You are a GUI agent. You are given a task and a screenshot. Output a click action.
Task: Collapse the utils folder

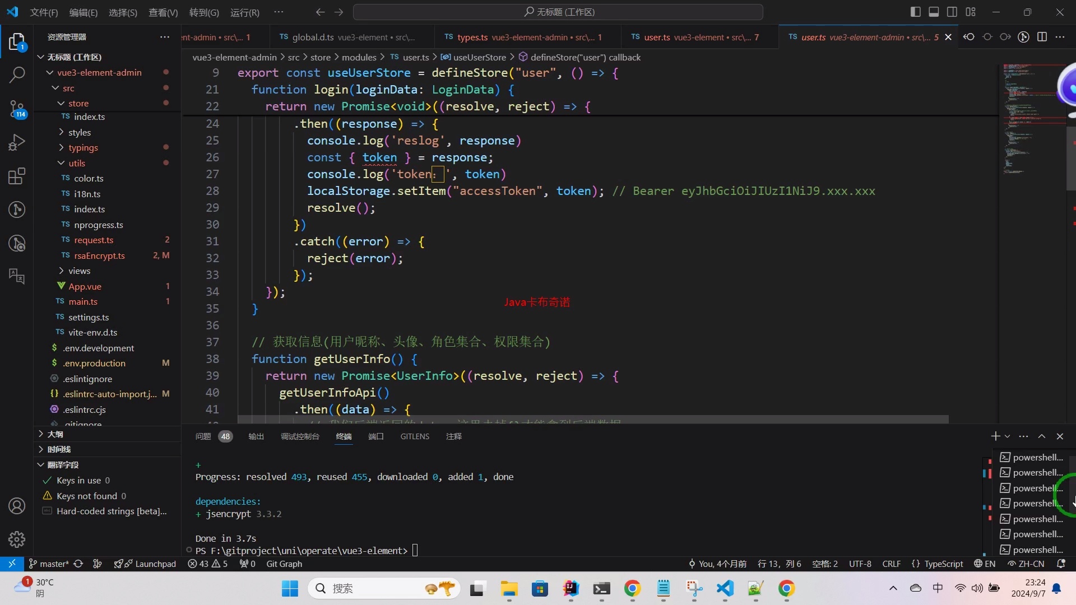click(x=77, y=164)
